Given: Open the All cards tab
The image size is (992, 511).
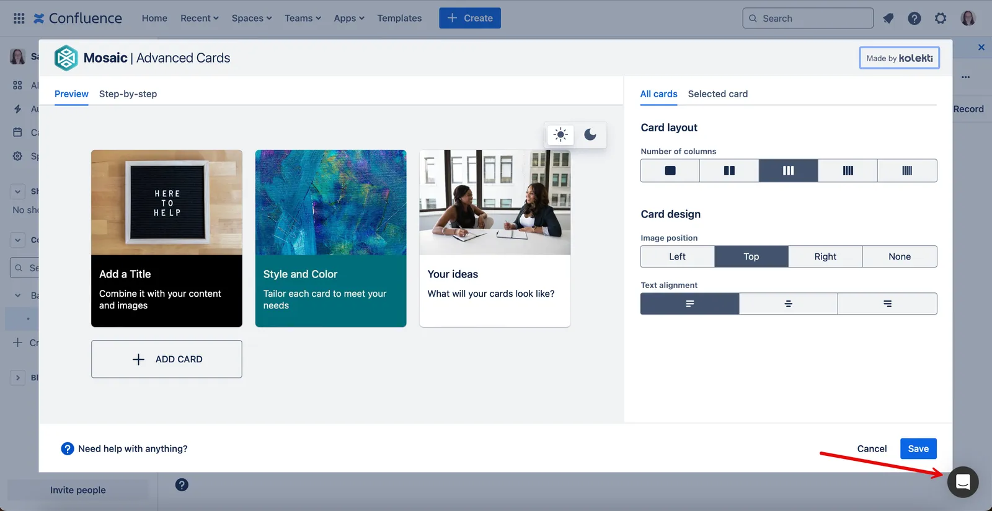Looking at the screenshot, I should coord(659,94).
